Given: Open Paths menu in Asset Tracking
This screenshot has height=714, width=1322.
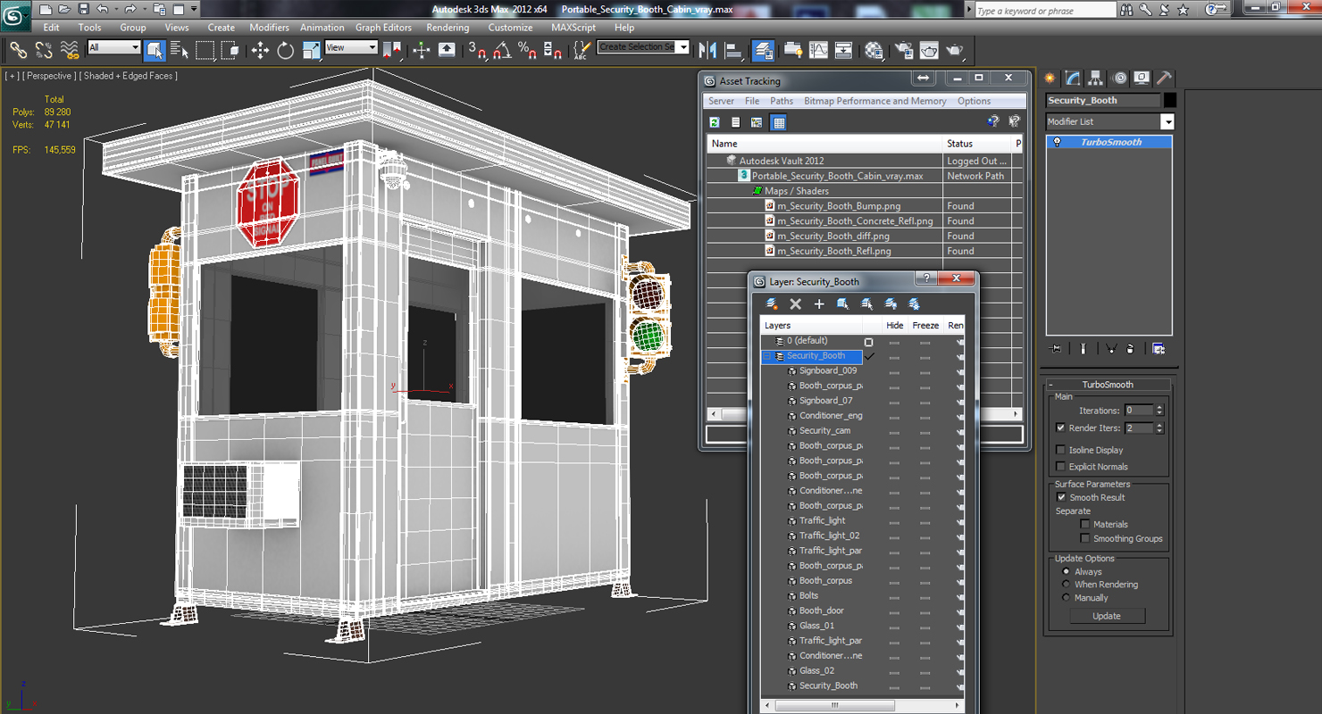Looking at the screenshot, I should point(782,101).
